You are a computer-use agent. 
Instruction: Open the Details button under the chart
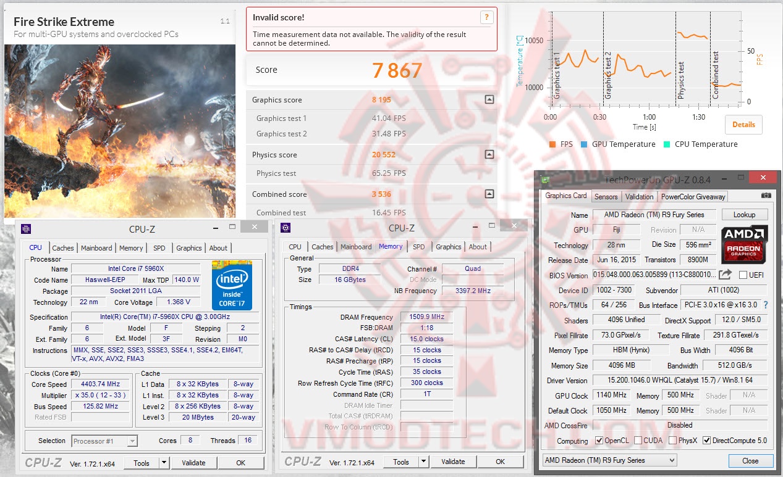click(x=743, y=124)
